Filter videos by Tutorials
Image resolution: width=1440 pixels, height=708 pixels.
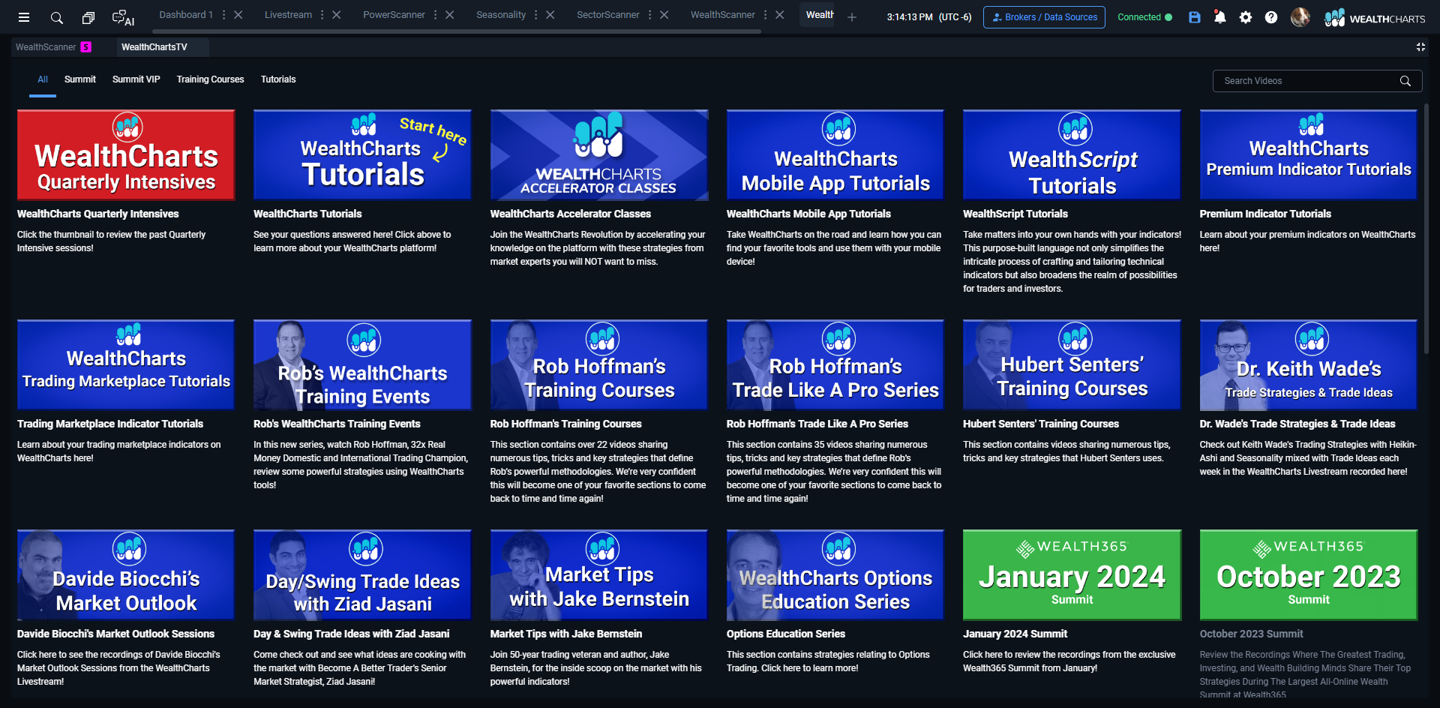coord(278,79)
